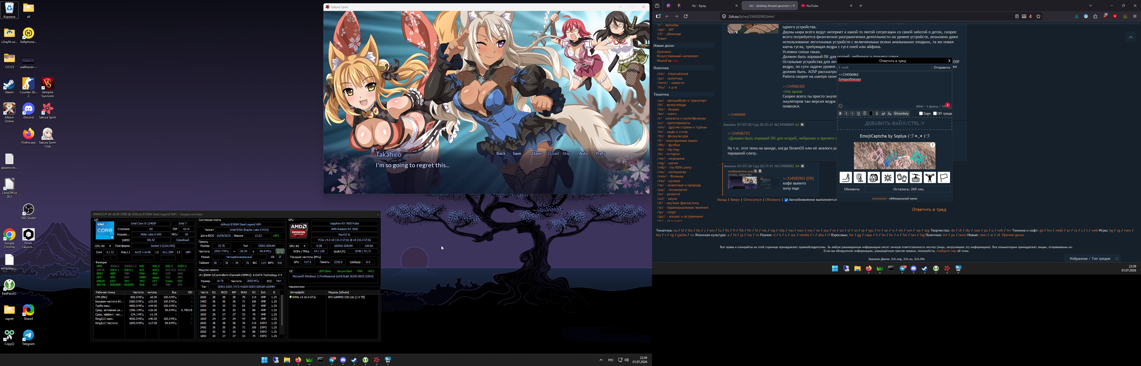This screenshot has width=1141, height=366.
Task: Bookmark this page with the star icon
Action: click(x=1038, y=16)
